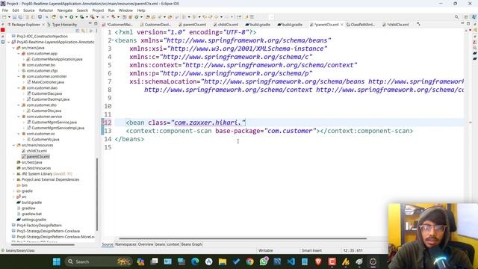Collapse the com.customer.app package
This screenshot has height=269, width=478.
pos(19,54)
